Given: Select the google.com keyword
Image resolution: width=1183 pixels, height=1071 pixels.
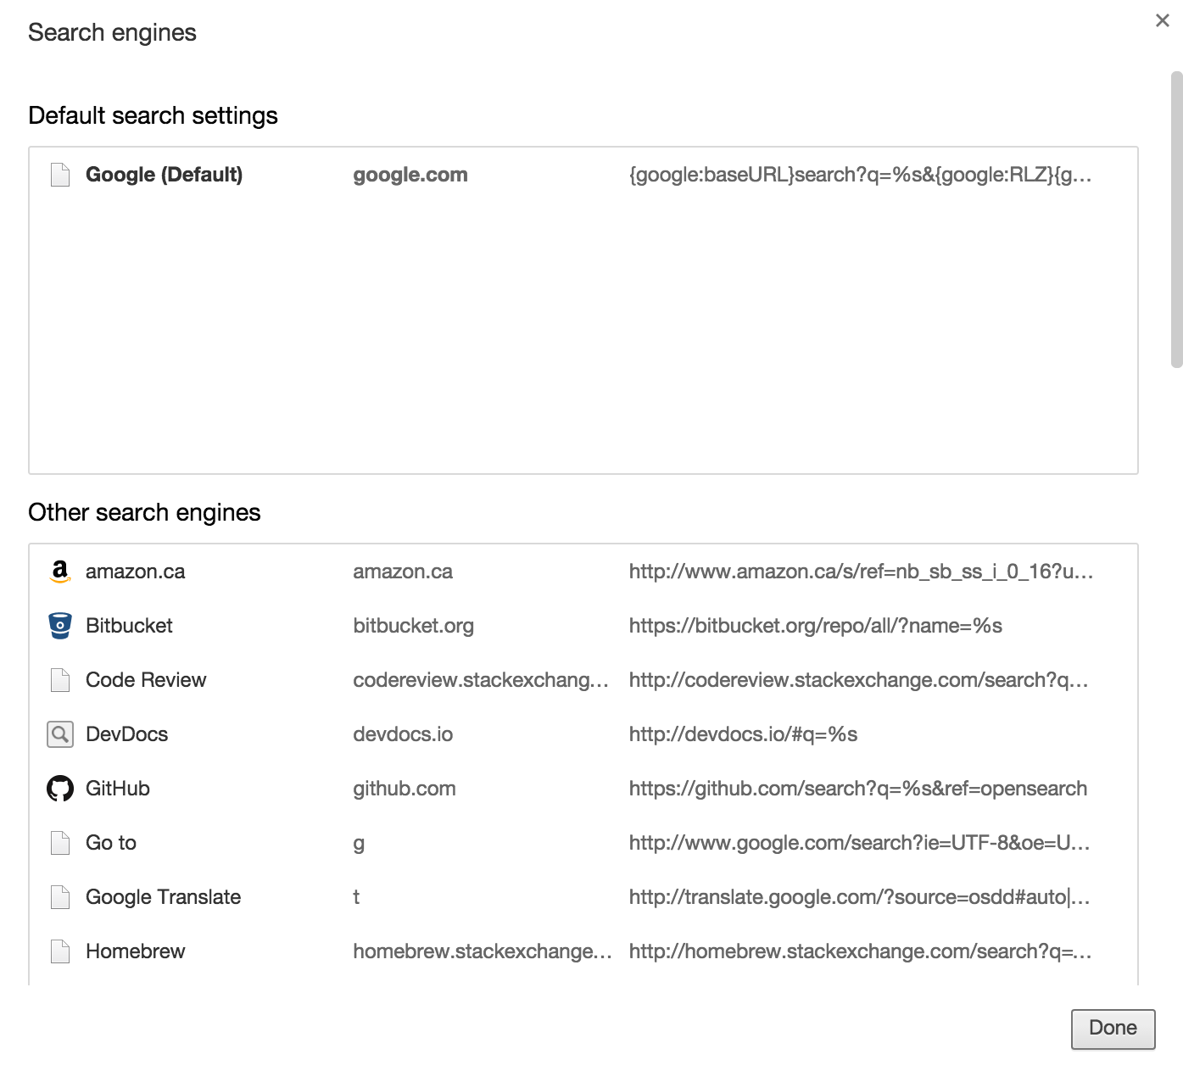Looking at the screenshot, I should pos(410,175).
